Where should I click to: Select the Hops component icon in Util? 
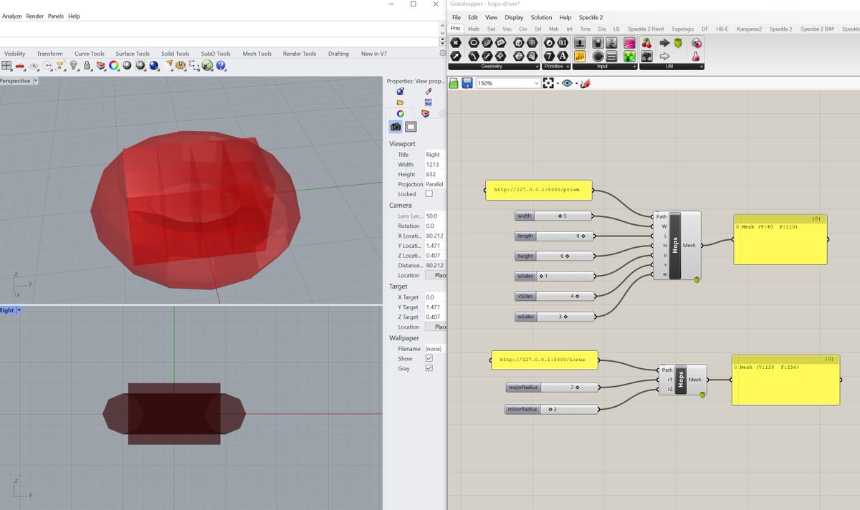pos(678,42)
